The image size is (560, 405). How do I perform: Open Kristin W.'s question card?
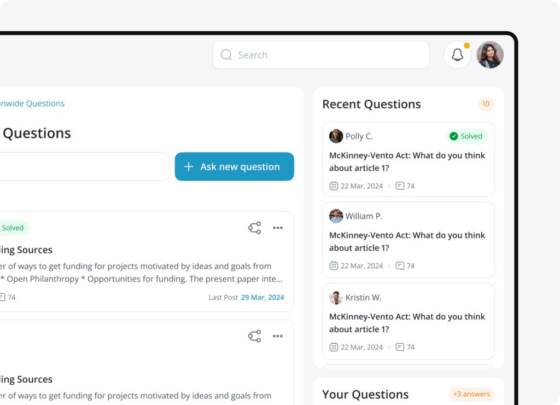point(409,321)
